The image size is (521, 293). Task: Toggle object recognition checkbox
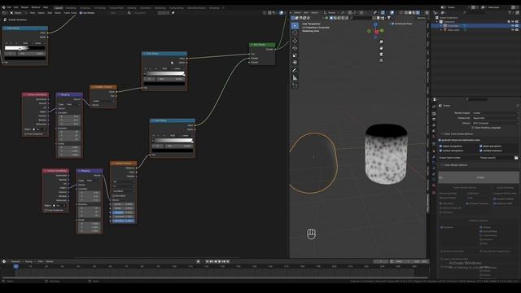[440, 146]
